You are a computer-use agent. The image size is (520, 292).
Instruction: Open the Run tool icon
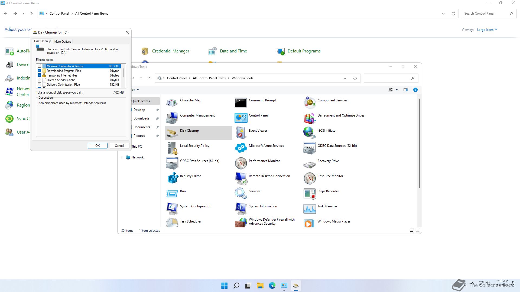pyautogui.click(x=172, y=194)
